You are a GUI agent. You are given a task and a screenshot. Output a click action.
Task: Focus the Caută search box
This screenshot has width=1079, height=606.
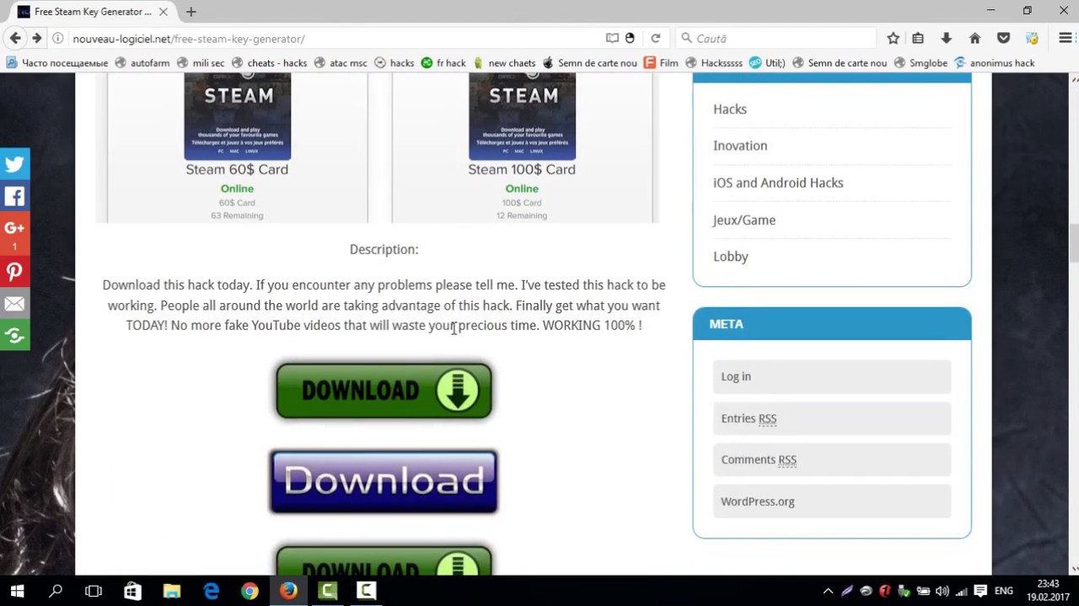(776, 39)
